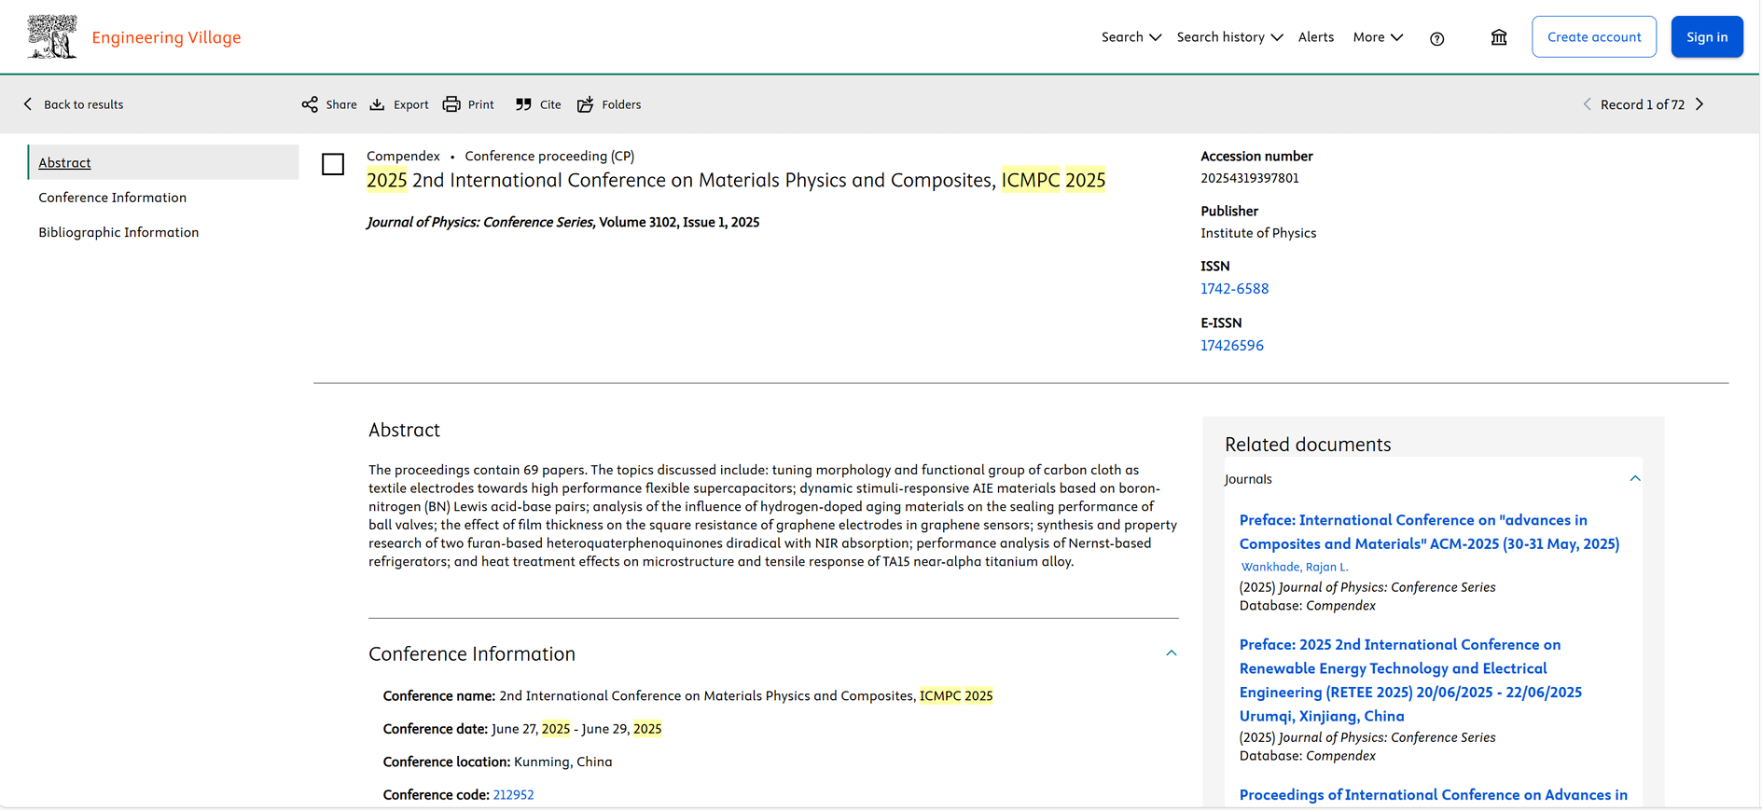This screenshot has height=810, width=1762.
Task: Collapse the Conference Information section
Action: [1171, 653]
